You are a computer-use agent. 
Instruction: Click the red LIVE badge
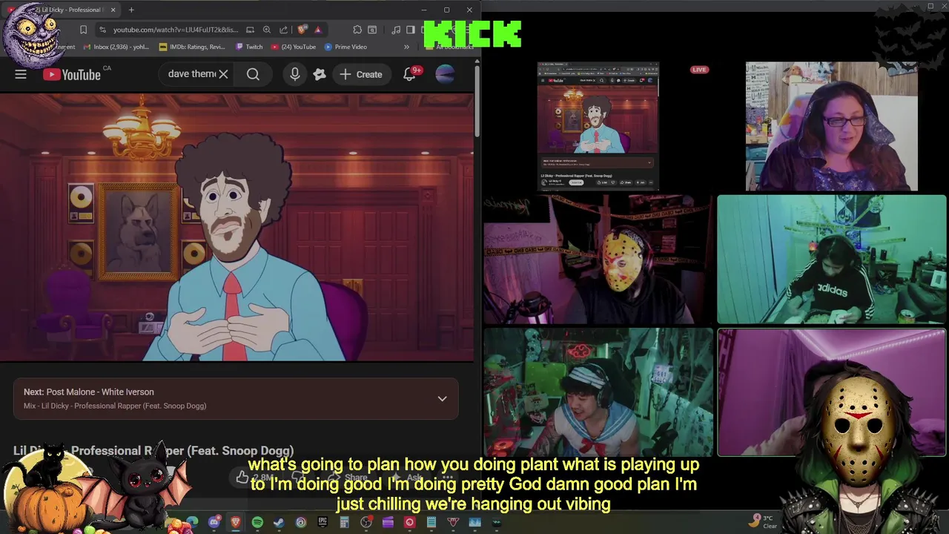tap(699, 70)
